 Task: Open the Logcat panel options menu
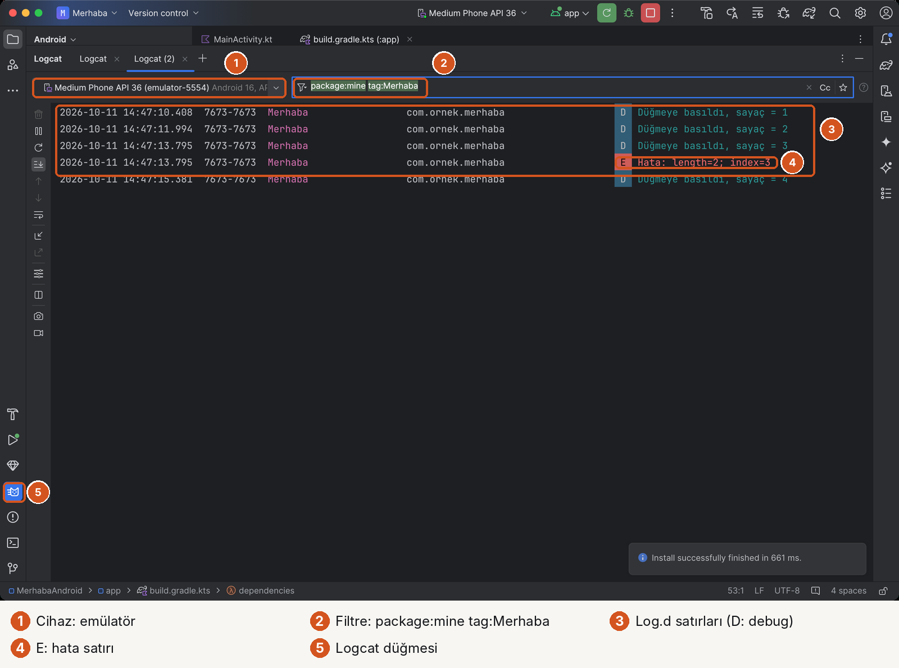[842, 58]
